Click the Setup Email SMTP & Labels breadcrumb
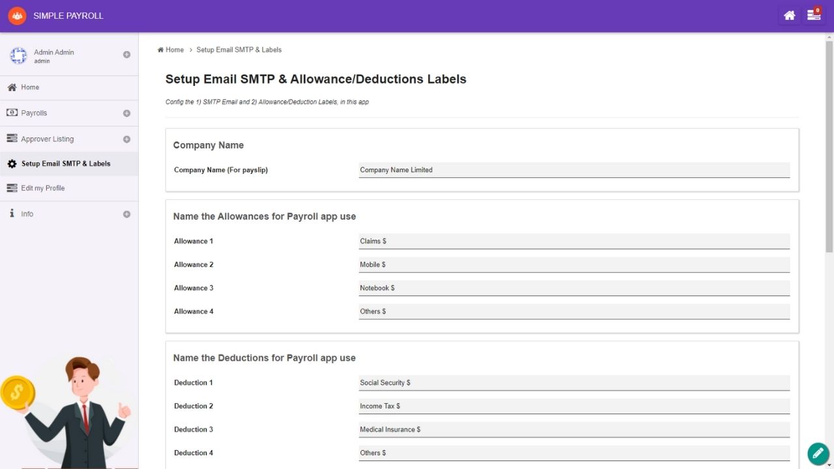834x469 pixels. 238,50
